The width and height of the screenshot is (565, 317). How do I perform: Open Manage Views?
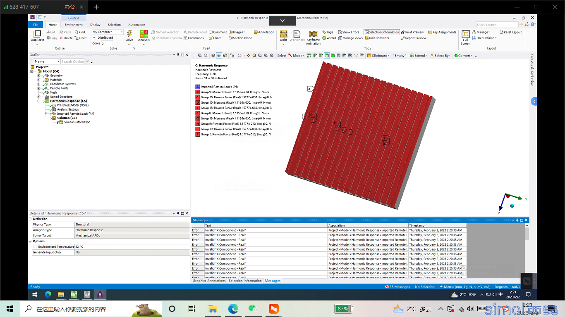[350, 38]
